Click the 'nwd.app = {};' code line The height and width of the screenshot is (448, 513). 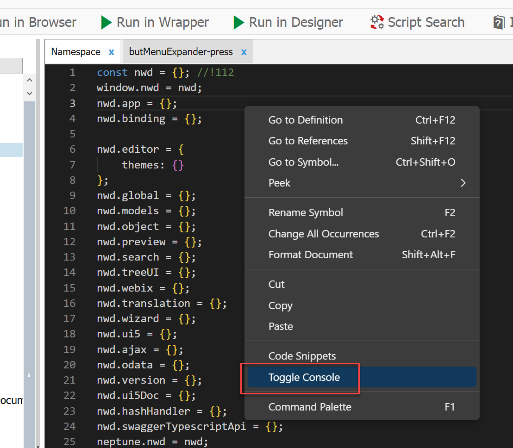point(137,103)
